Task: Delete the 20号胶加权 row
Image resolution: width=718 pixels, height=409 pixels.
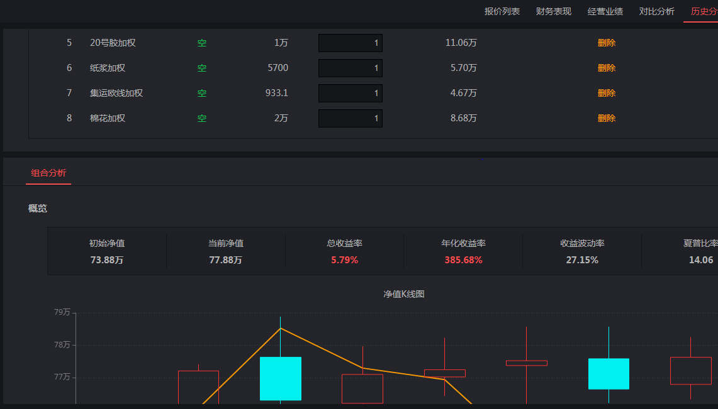Action: pyautogui.click(x=606, y=43)
